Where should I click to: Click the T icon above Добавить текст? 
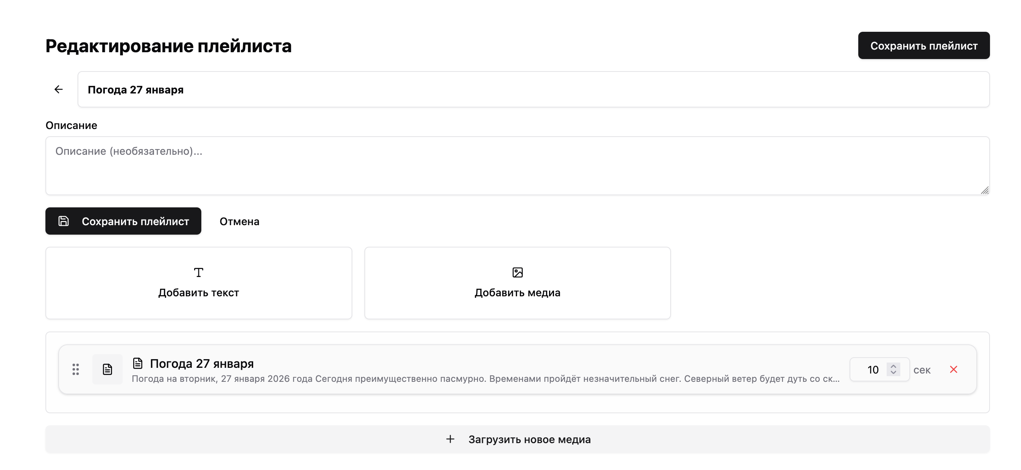199,272
